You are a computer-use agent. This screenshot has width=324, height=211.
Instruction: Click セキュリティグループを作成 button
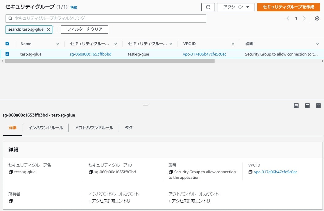point(288,7)
